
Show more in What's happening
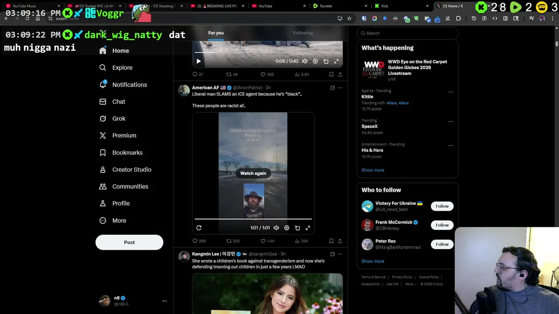(x=373, y=170)
